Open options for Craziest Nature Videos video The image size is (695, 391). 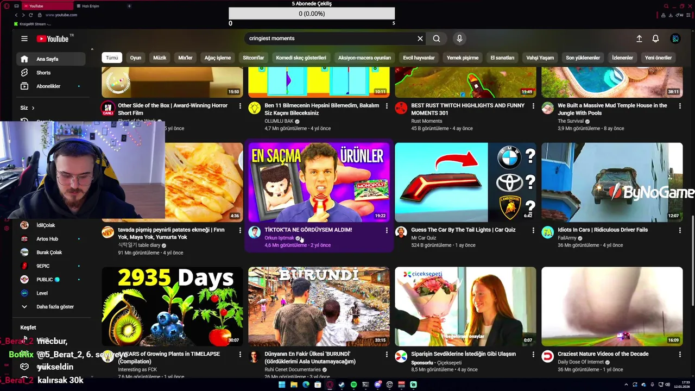pos(680,355)
